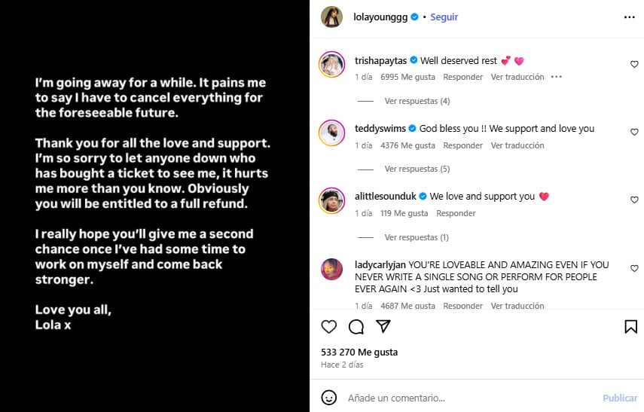Open more options on trishapaytas's comment
Screen dimensions: 644x412
click(x=557, y=77)
